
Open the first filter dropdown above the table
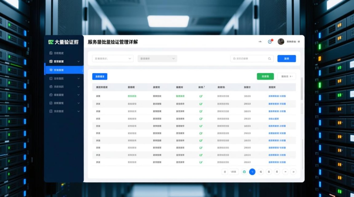point(112,59)
